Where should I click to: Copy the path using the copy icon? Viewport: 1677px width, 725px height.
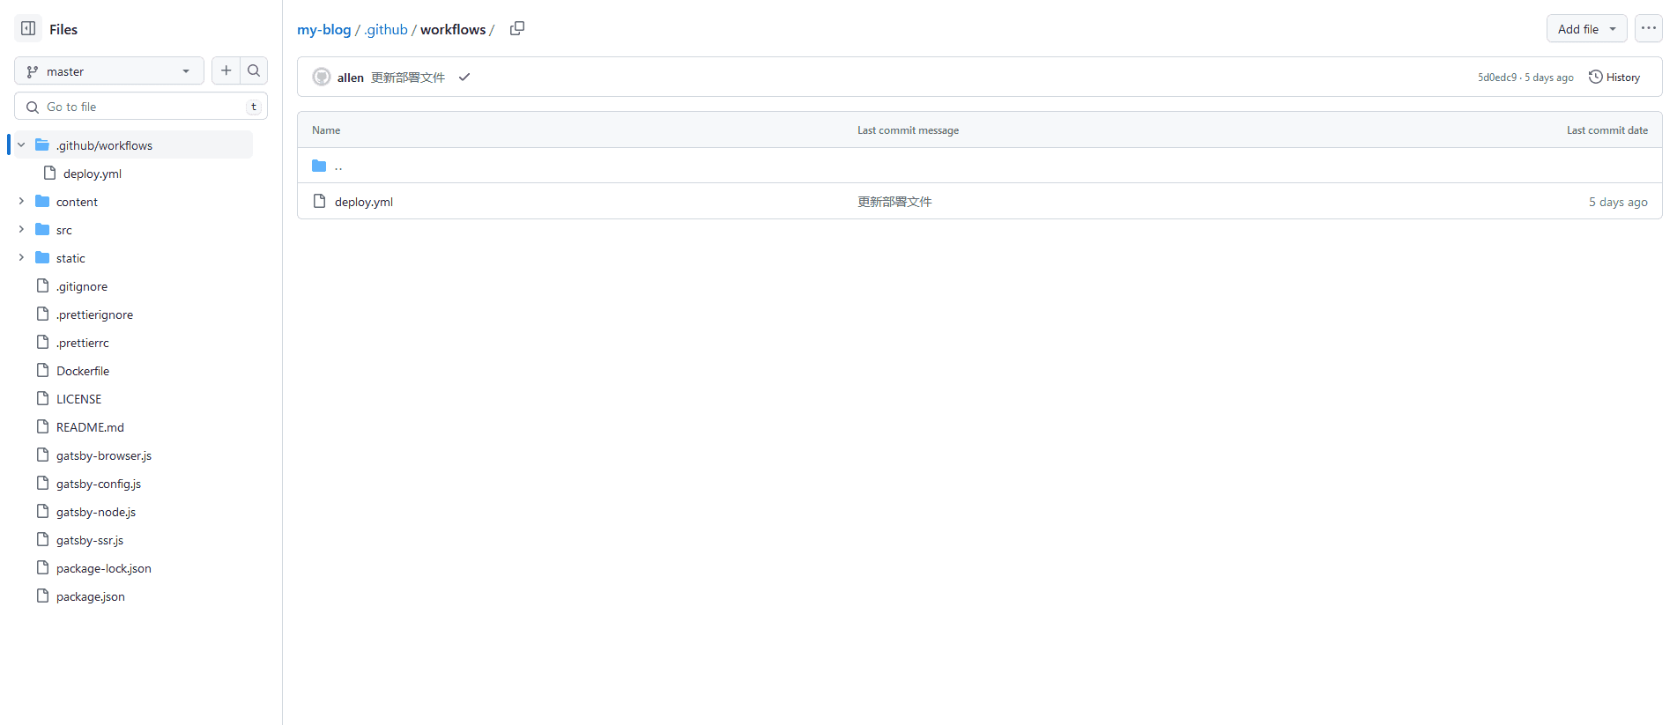tap(517, 29)
